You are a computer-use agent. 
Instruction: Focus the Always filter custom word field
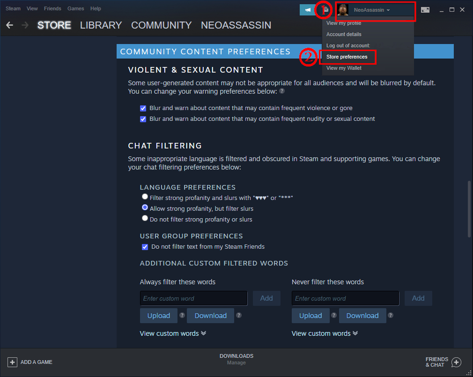[194, 298]
